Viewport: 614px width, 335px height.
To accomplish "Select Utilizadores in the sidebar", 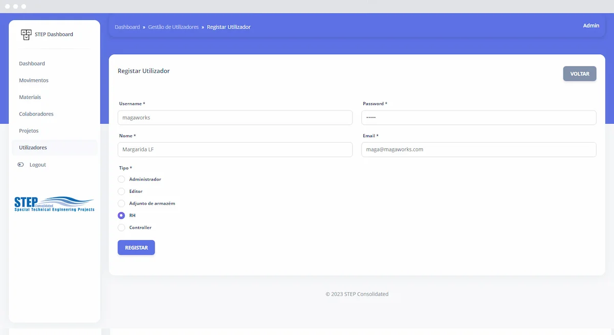I will coord(32,147).
